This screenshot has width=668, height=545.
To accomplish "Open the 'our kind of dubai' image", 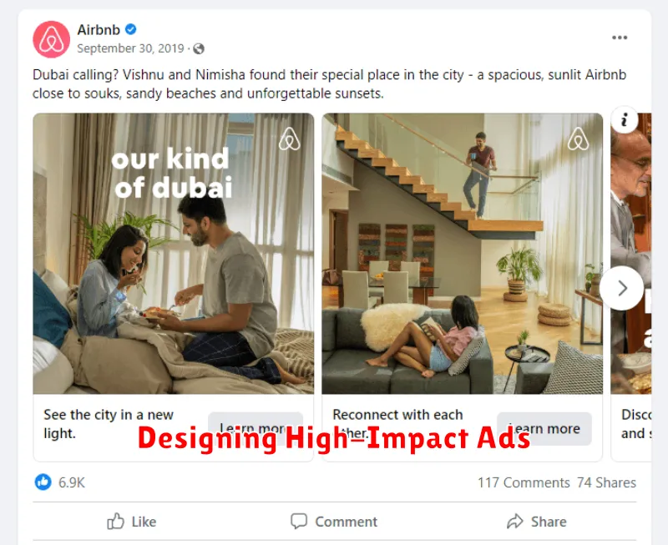I will point(174,254).
